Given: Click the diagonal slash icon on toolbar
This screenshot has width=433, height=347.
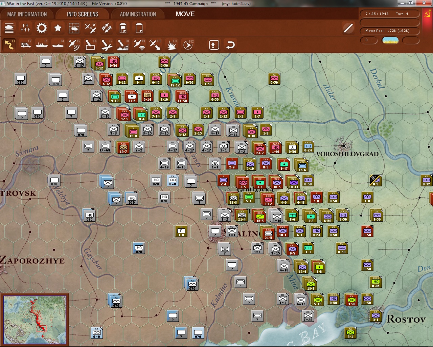Looking at the screenshot, I should tap(348, 28).
